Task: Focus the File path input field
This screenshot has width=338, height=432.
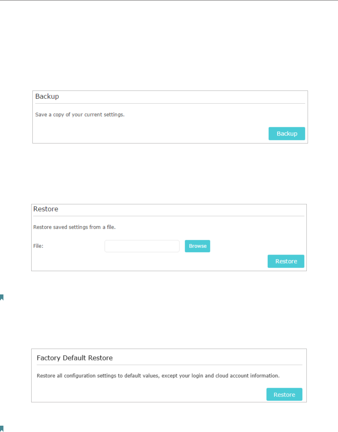Action: pos(142,246)
